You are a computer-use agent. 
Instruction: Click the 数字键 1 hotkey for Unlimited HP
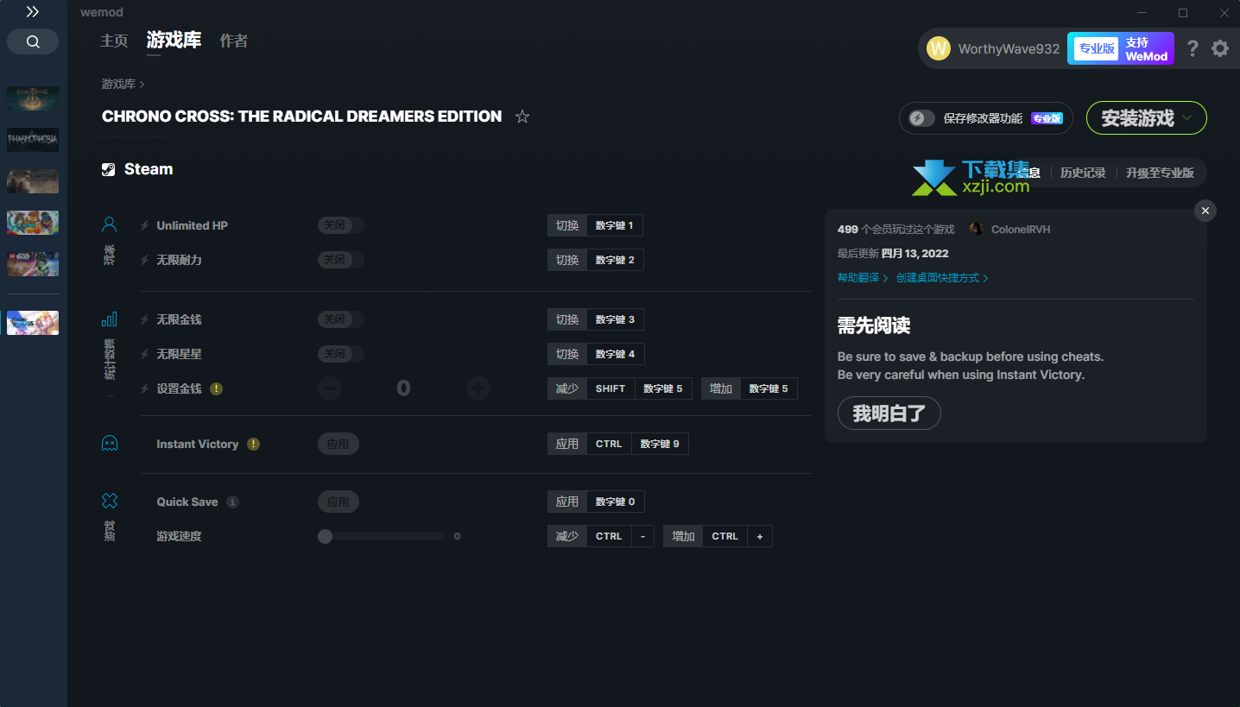coord(614,225)
